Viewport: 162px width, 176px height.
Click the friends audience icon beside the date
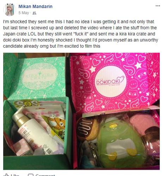click(x=34, y=13)
